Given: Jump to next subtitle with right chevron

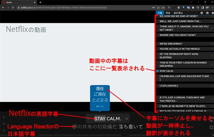Looking at the screenshot, I should click(4, 117).
